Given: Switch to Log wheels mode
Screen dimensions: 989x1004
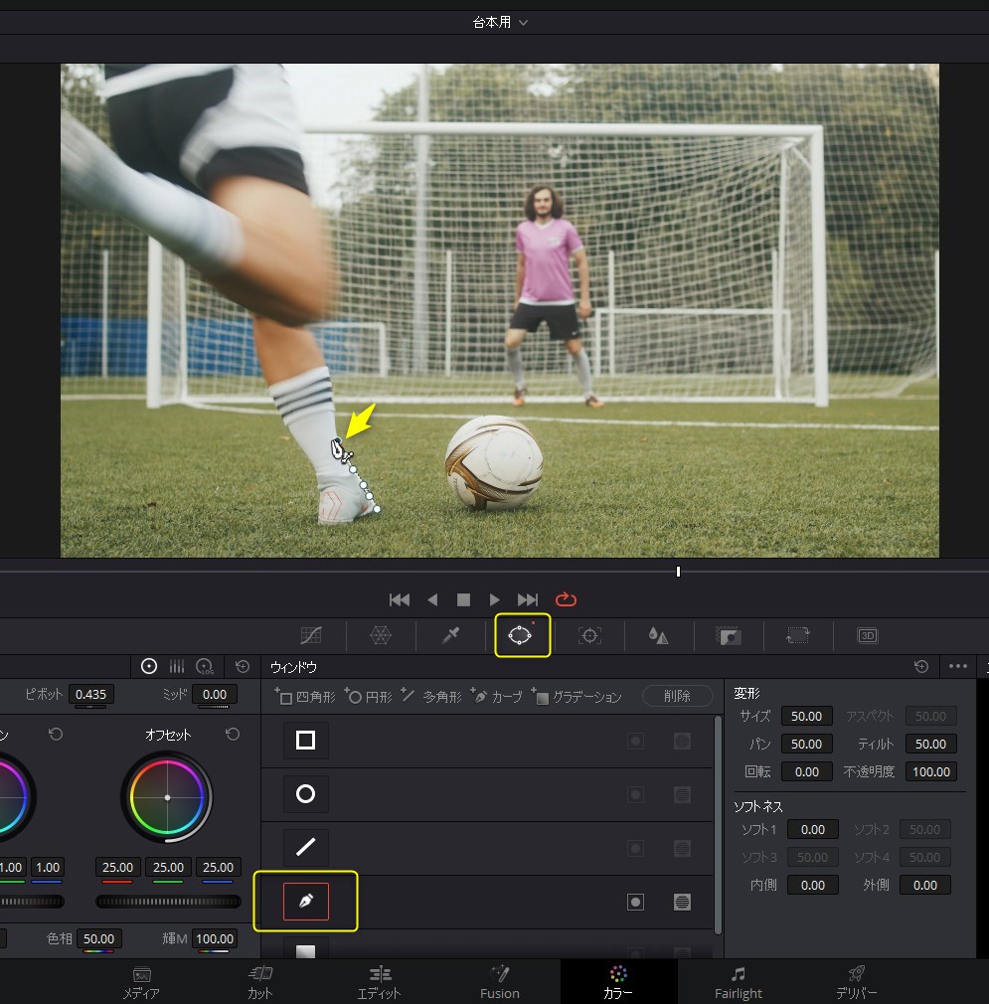Looking at the screenshot, I should 205,667.
